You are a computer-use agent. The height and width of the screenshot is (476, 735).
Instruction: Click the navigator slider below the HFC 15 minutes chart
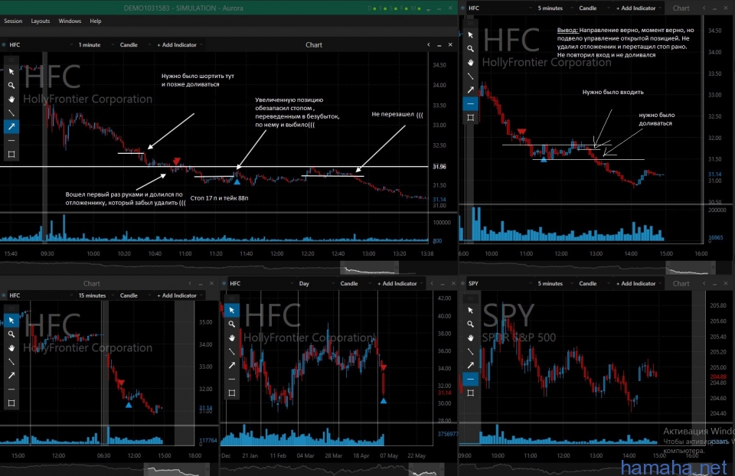click(175, 469)
